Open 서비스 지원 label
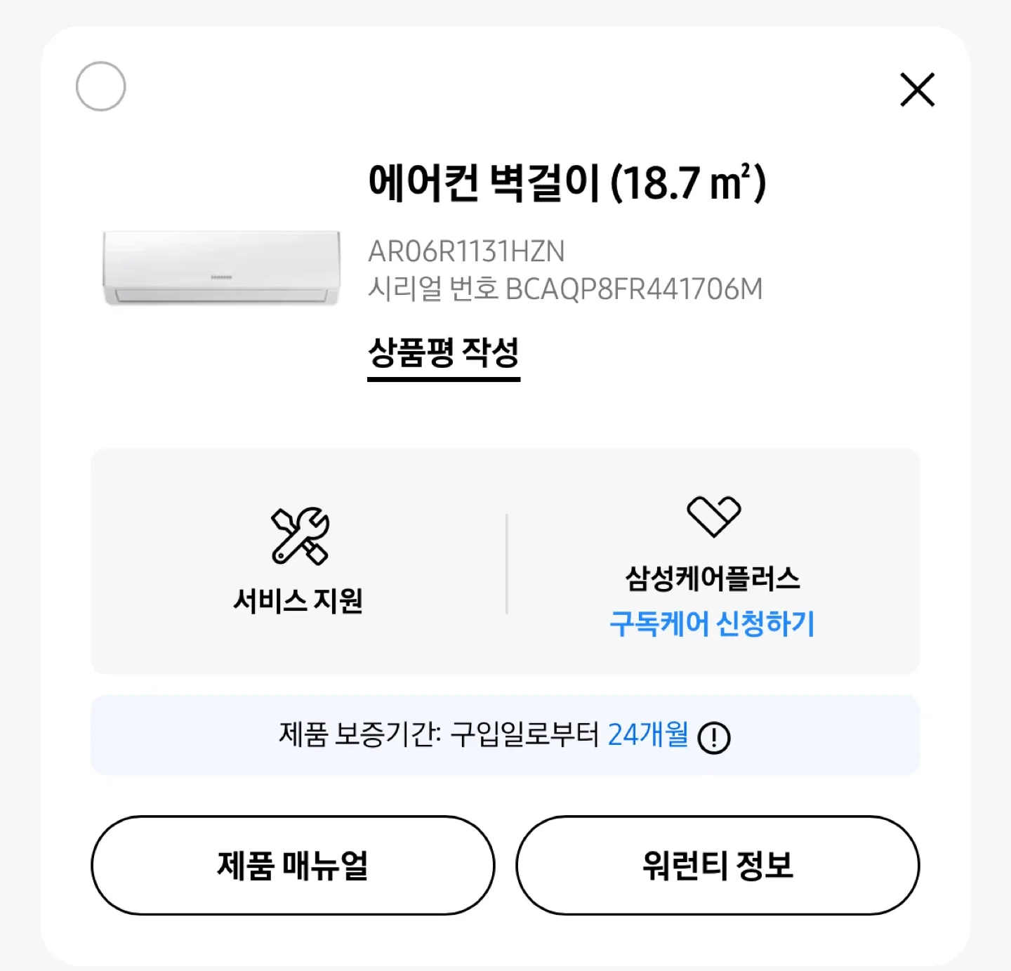This screenshot has height=971, width=1011. (298, 601)
